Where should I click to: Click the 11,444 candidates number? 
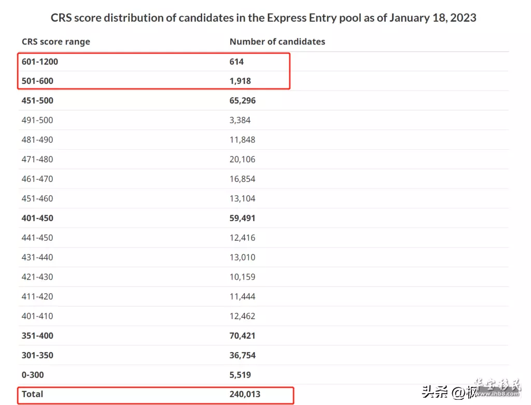242,297
